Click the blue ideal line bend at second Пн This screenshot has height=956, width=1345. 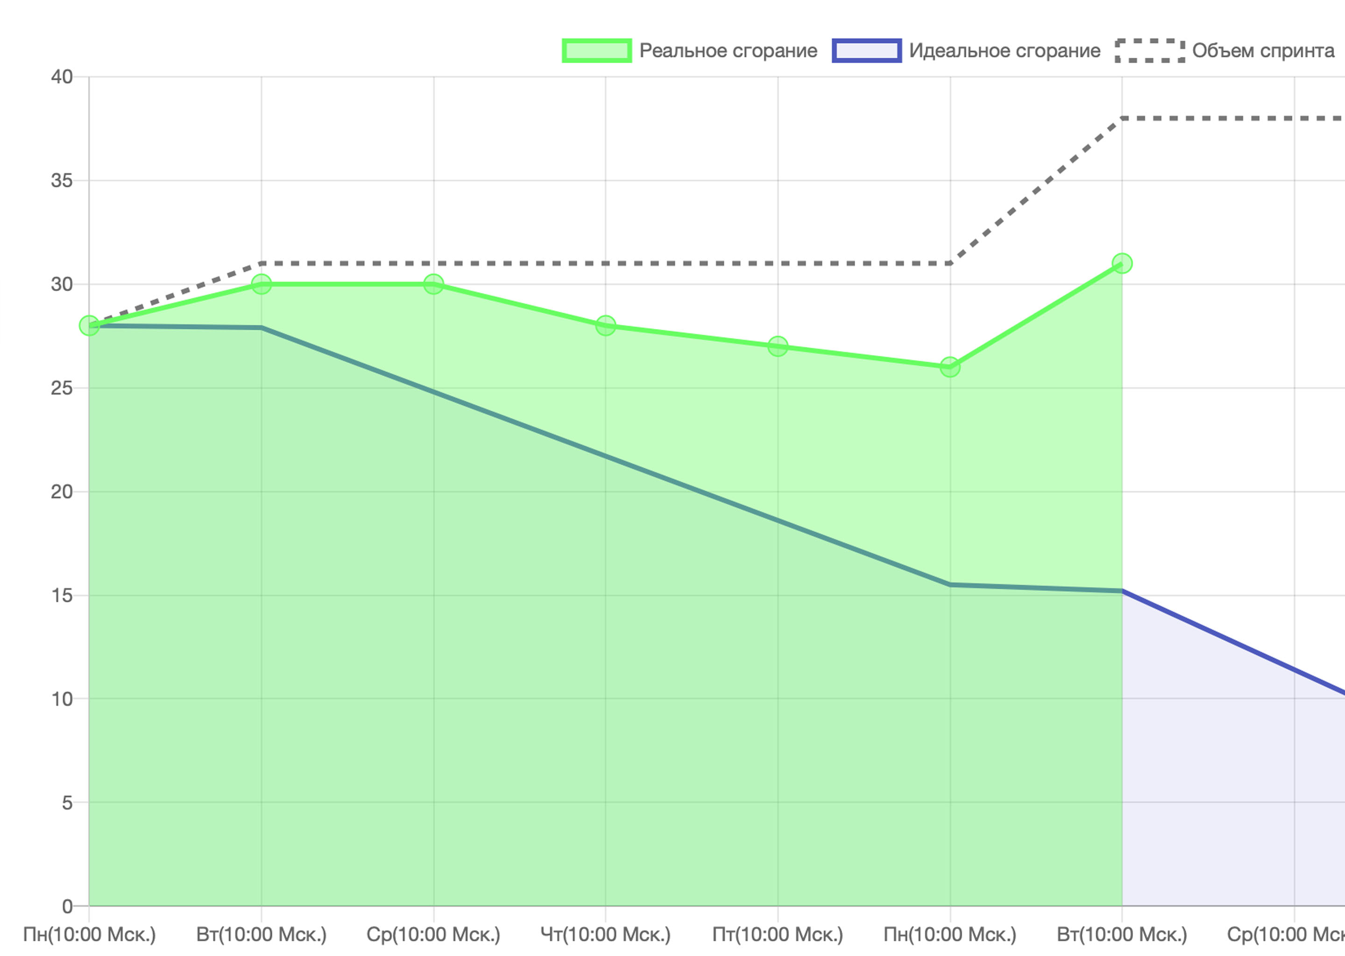950,585
